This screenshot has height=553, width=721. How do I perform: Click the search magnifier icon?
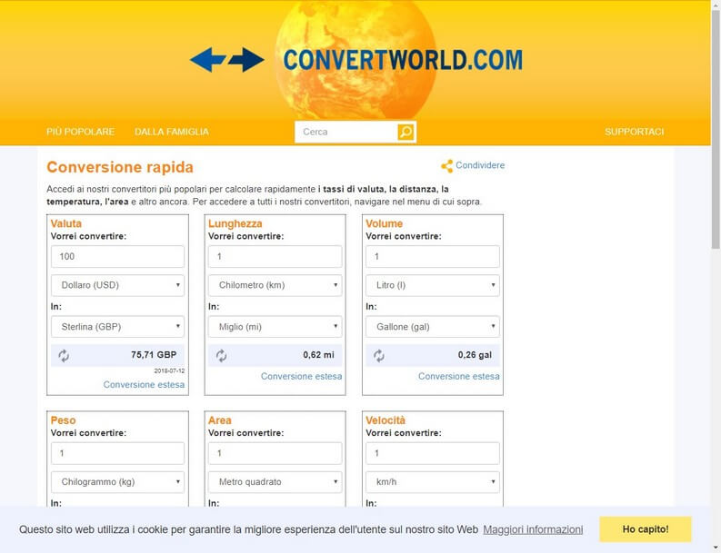tap(406, 132)
